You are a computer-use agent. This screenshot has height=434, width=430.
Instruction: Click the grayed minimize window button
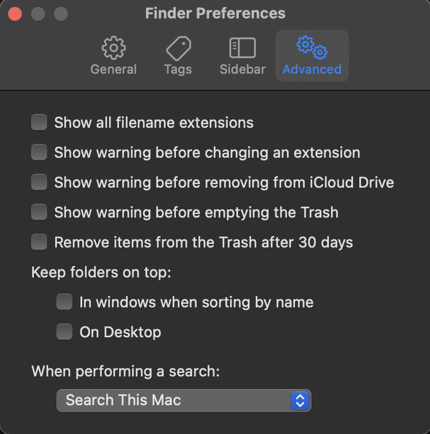38,14
